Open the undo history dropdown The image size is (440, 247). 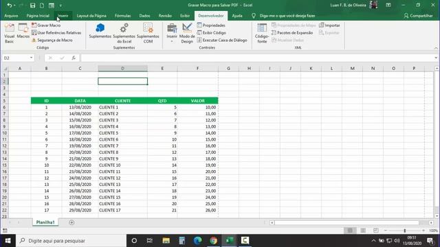(14, 5)
